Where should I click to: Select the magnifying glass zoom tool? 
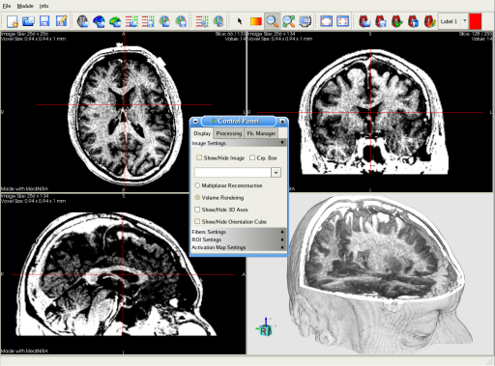point(273,21)
